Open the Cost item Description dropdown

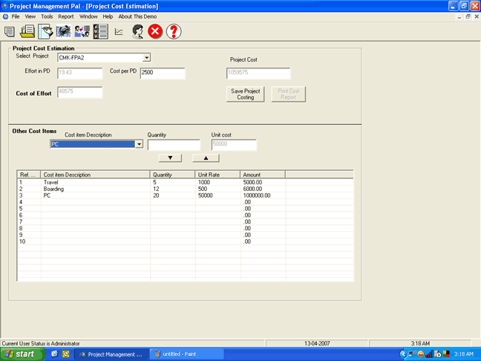pos(139,144)
